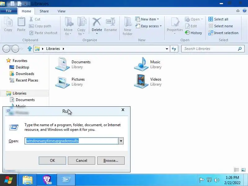This screenshot has height=186, width=248.
Task: Expand address bar history dropdown
Action: [167, 49]
